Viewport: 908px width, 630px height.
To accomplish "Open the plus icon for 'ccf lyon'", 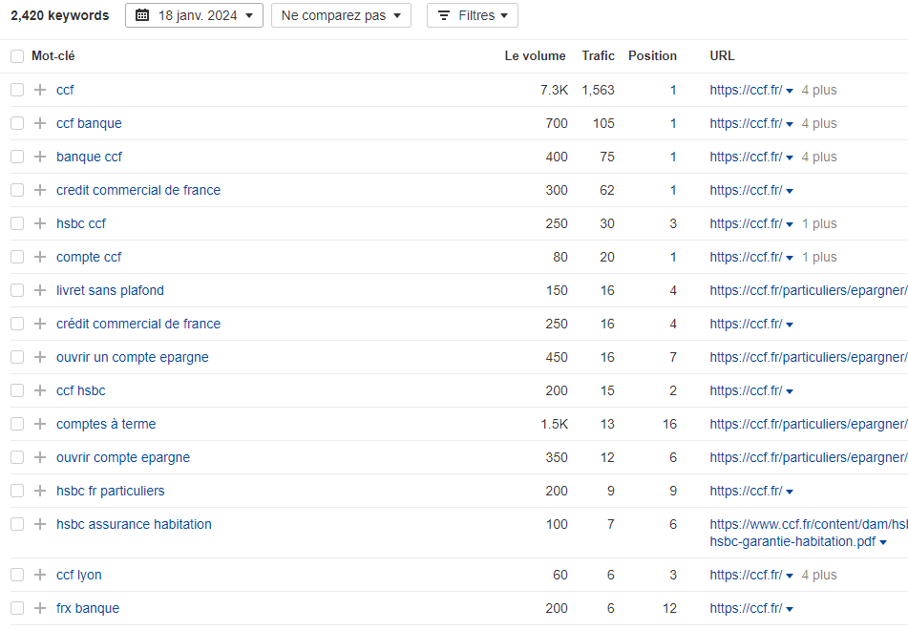I will coord(40,575).
